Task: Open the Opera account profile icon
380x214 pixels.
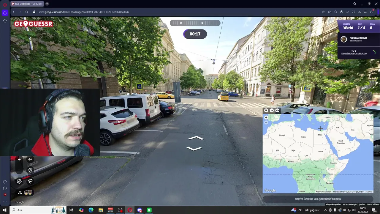Action: 371,12
